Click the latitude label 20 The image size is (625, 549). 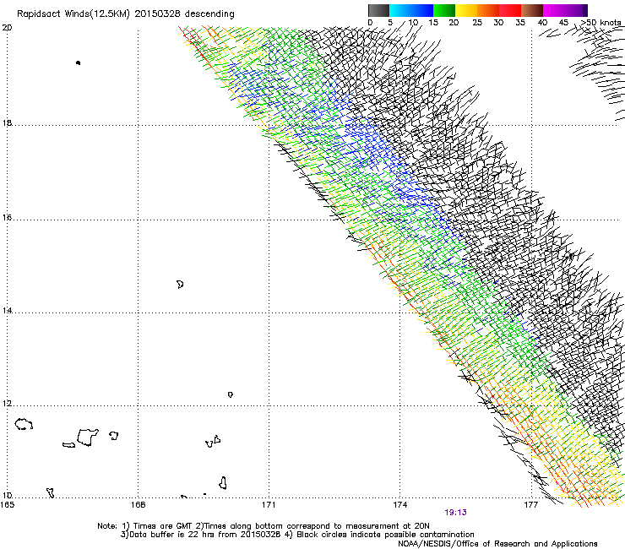(7, 28)
